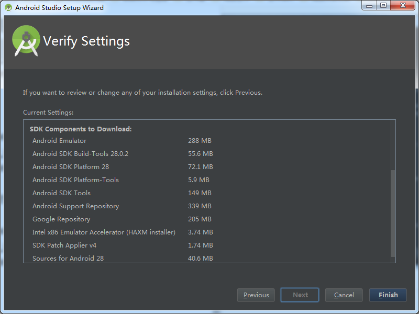Click the installation settings instruction text
419x314 pixels.
(x=142, y=93)
